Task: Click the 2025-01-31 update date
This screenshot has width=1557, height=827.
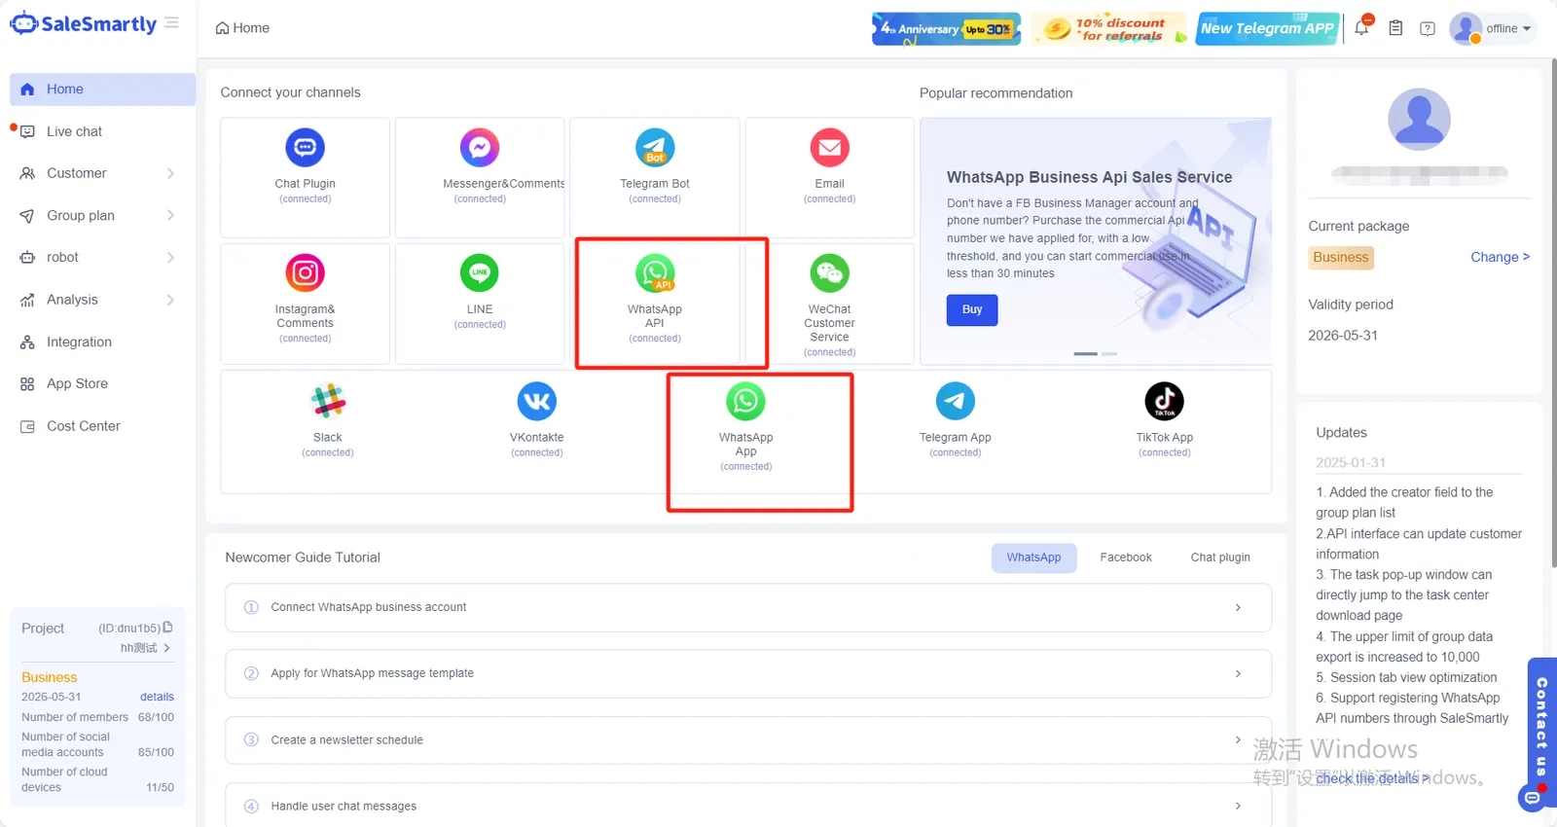Action: coord(1351,462)
